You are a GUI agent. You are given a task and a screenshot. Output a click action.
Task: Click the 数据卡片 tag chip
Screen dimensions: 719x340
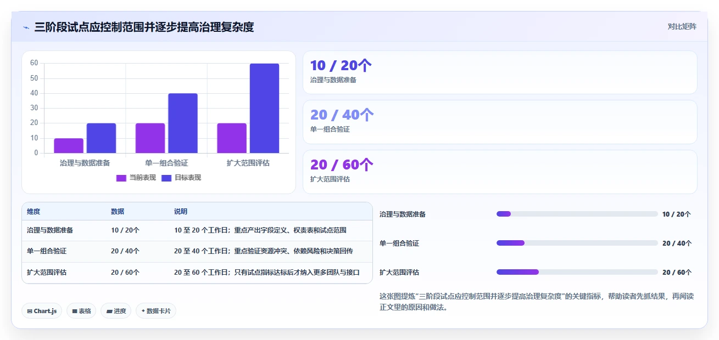pyautogui.click(x=156, y=311)
